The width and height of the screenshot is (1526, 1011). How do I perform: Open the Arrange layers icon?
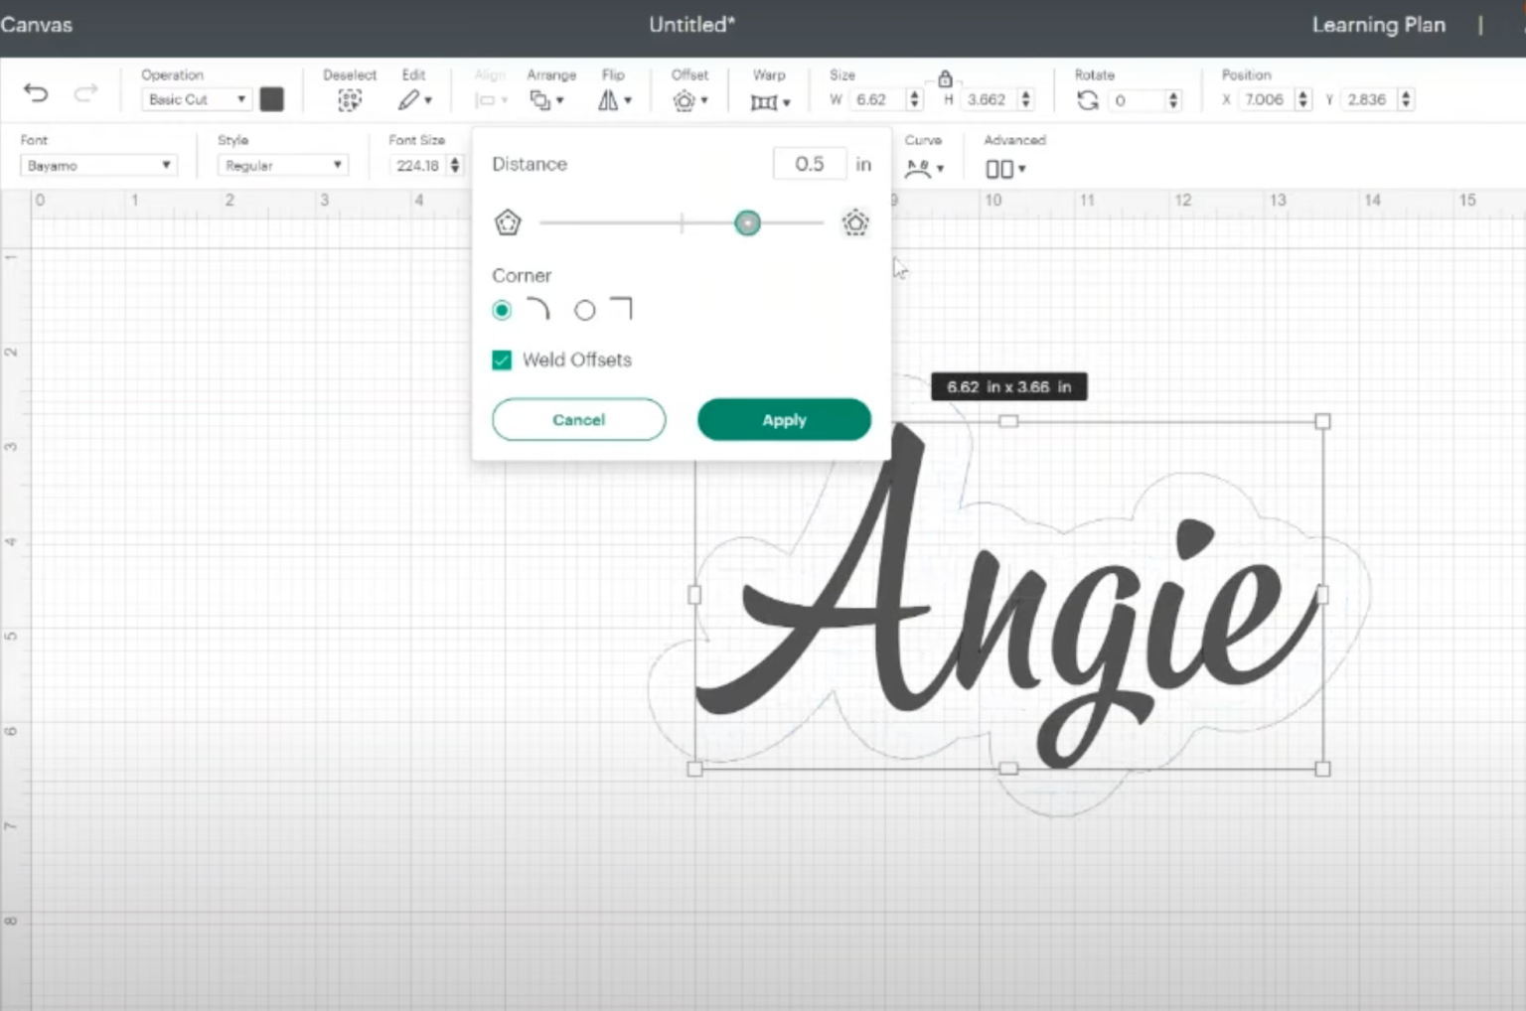point(545,100)
